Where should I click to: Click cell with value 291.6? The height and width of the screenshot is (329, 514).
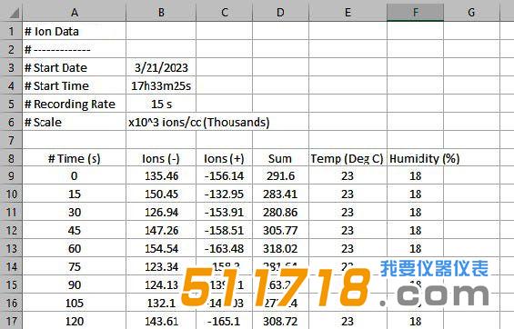pos(280,175)
